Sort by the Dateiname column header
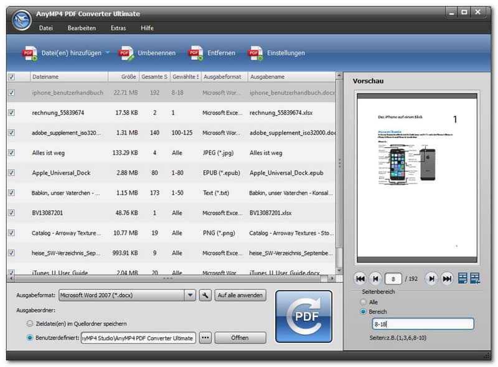The height and width of the screenshot is (367, 498). (69, 77)
